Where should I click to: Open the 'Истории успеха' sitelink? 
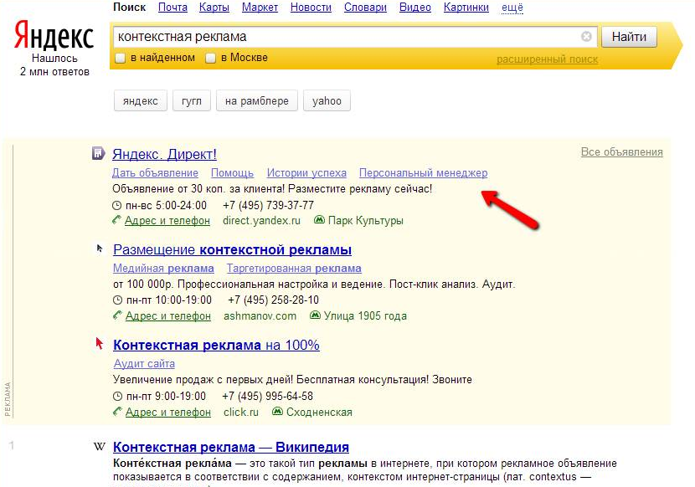click(x=306, y=173)
